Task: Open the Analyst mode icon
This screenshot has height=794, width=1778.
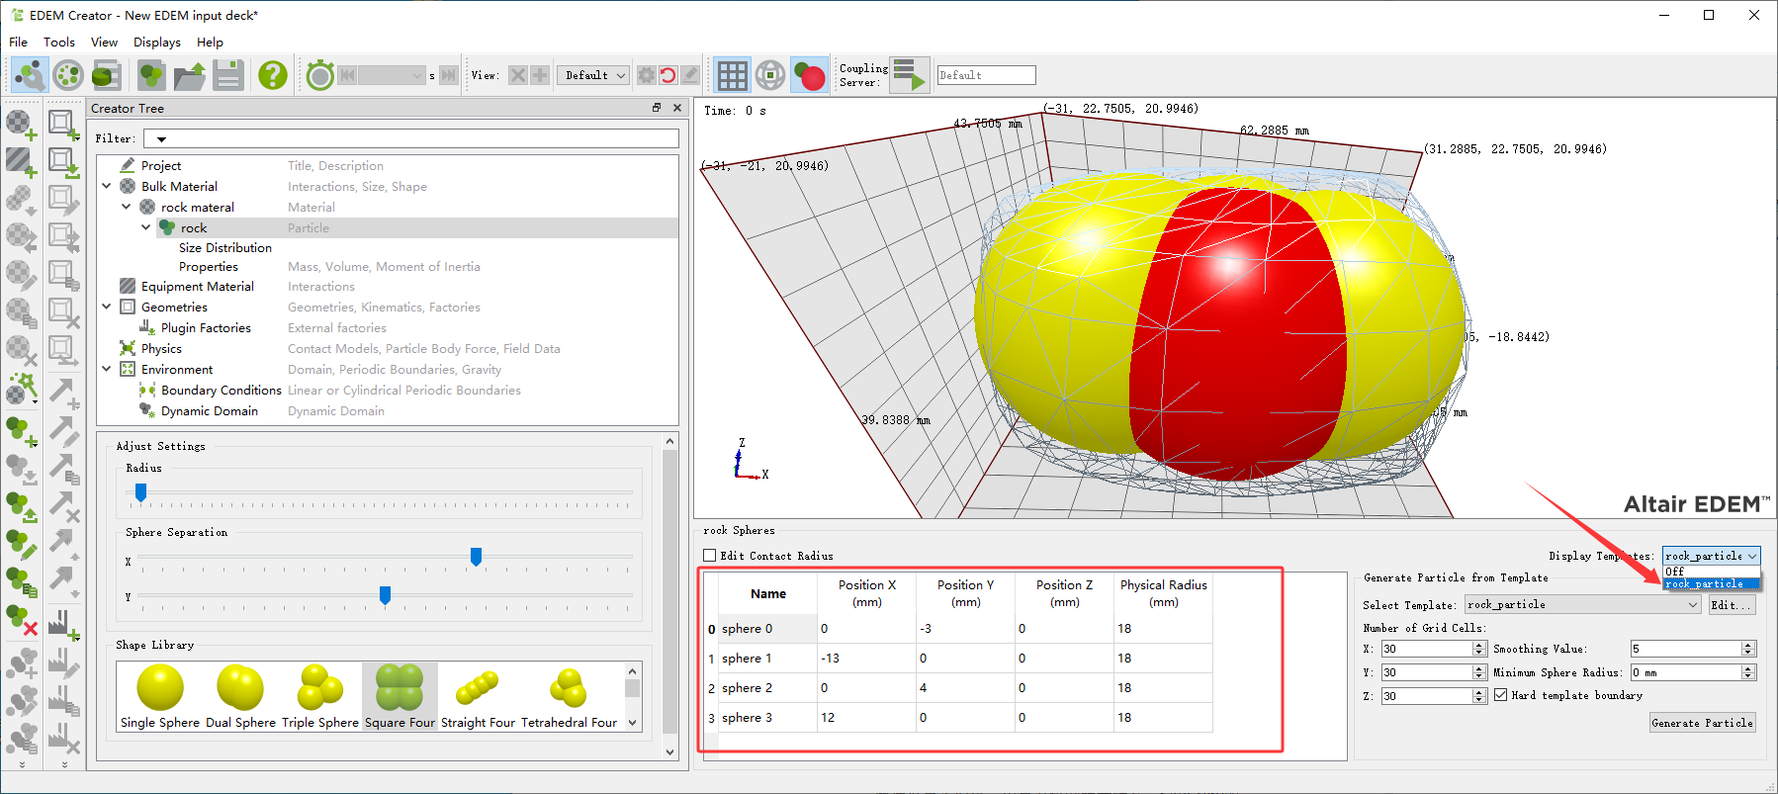Action: pos(106,75)
